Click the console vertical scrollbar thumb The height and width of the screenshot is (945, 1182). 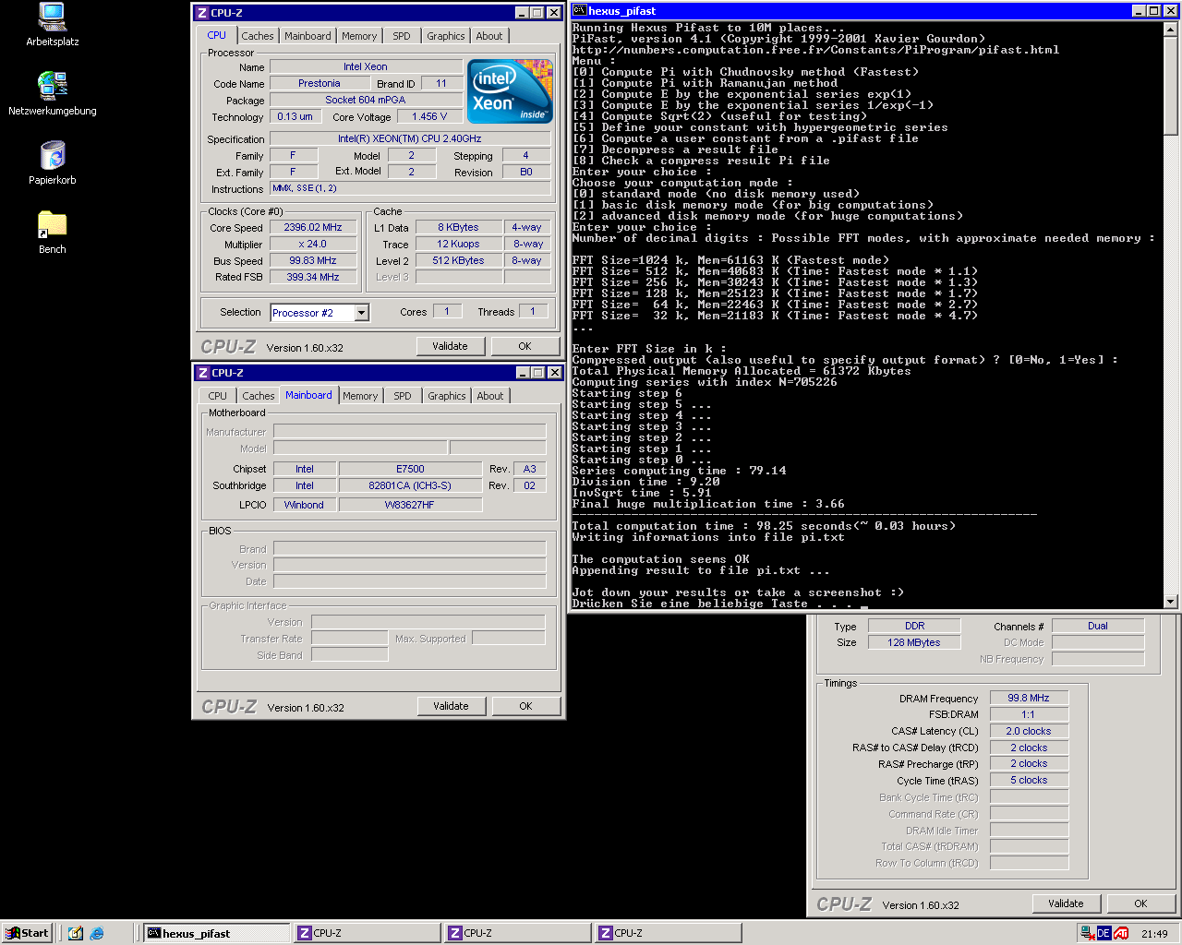[x=1171, y=86]
